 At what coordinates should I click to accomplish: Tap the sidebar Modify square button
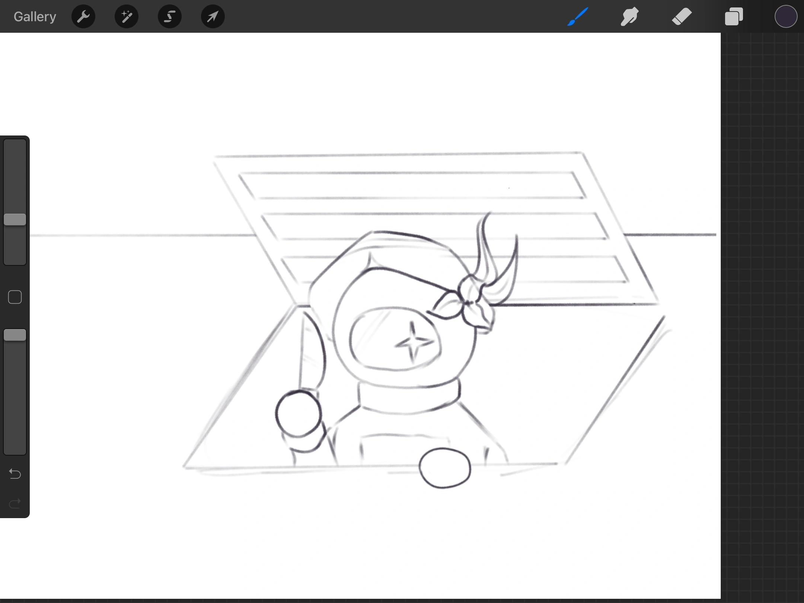[15, 297]
